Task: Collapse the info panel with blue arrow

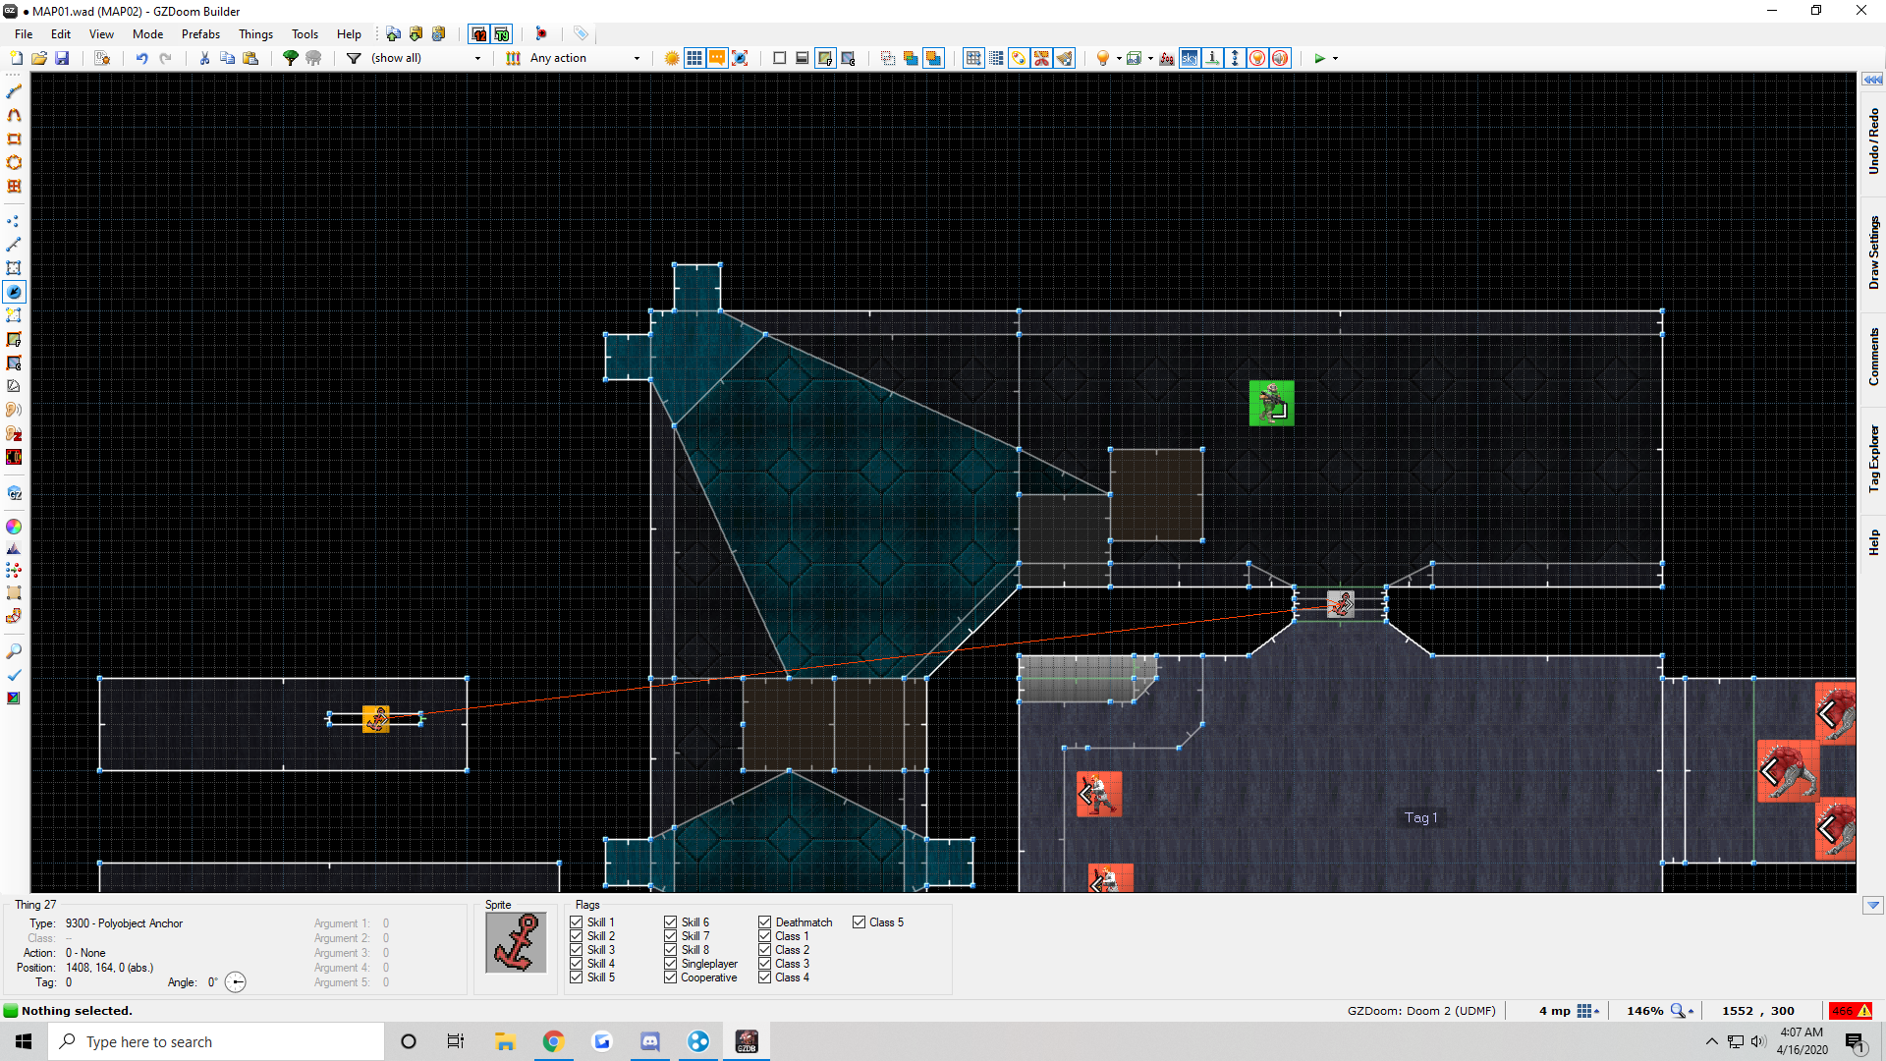Action: pyautogui.click(x=1873, y=906)
